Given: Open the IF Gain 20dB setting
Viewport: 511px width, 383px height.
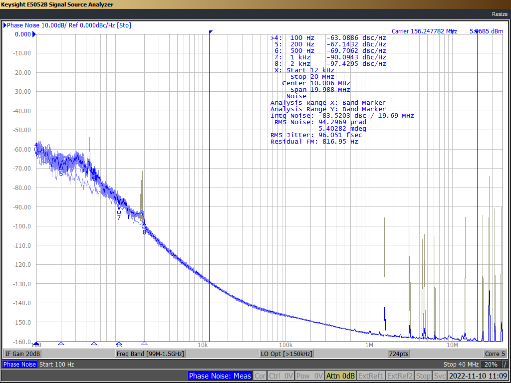Looking at the screenshot, I should pos(22,354).
